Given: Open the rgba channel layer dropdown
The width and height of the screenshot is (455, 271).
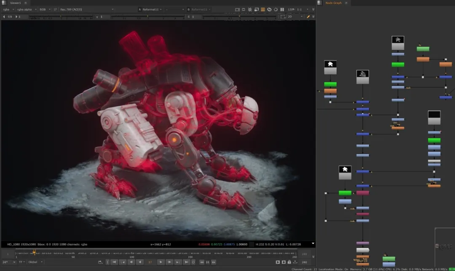Looking at the screenshot, I should click(8, 9).
